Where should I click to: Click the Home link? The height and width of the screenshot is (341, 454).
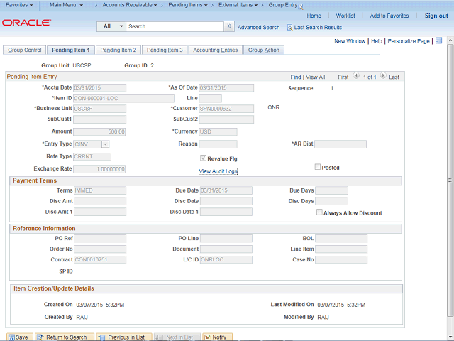314,16
